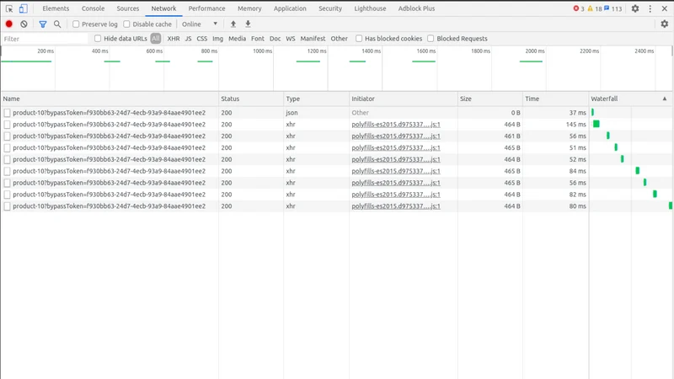Activate the inspect element picker icon
This screenshot has width=674, height=379.
pos(9,8)
